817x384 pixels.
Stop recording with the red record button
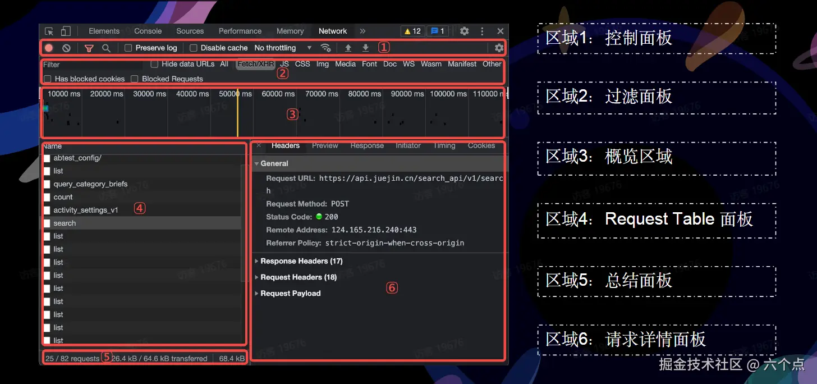pyautogui.click(x=49, y=48)
